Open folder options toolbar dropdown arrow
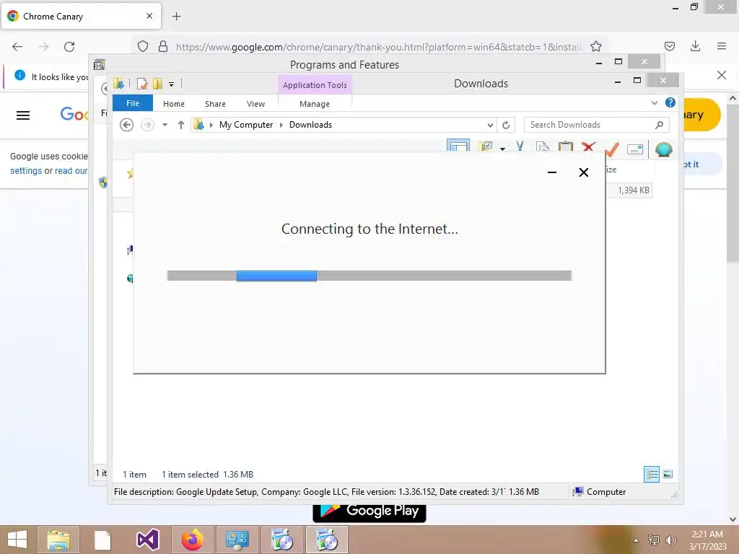This screenshot has height=554, width=739. pos(502,149)
